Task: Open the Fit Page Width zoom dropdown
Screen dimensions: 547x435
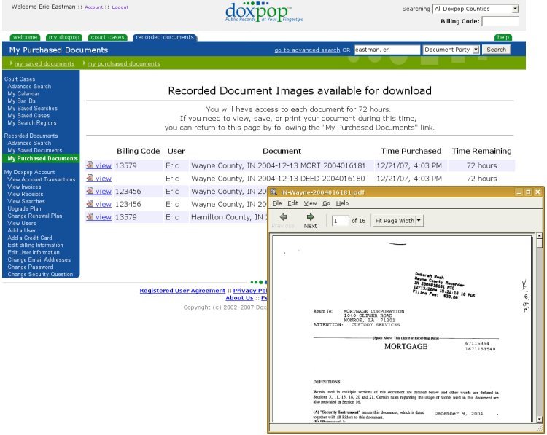Action: pos(398,220)
